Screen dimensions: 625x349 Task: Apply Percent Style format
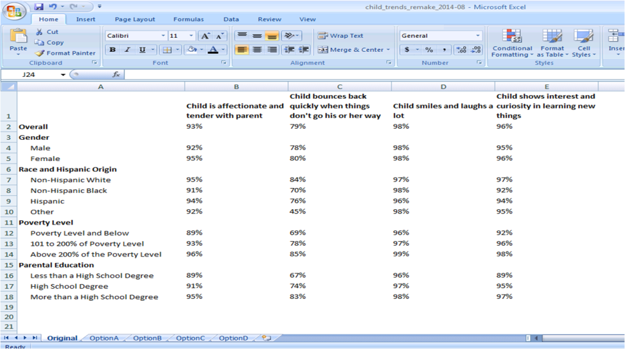click(x=429, y=50)
